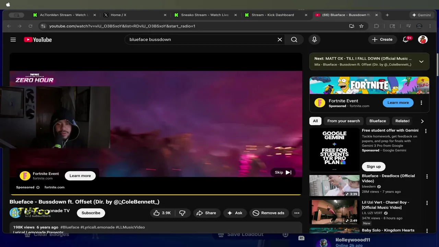Image resolution: width=439 pixels, height=247 pixels.
Task: Click Sign up for Gemini offer
Action: click(373, 167)
